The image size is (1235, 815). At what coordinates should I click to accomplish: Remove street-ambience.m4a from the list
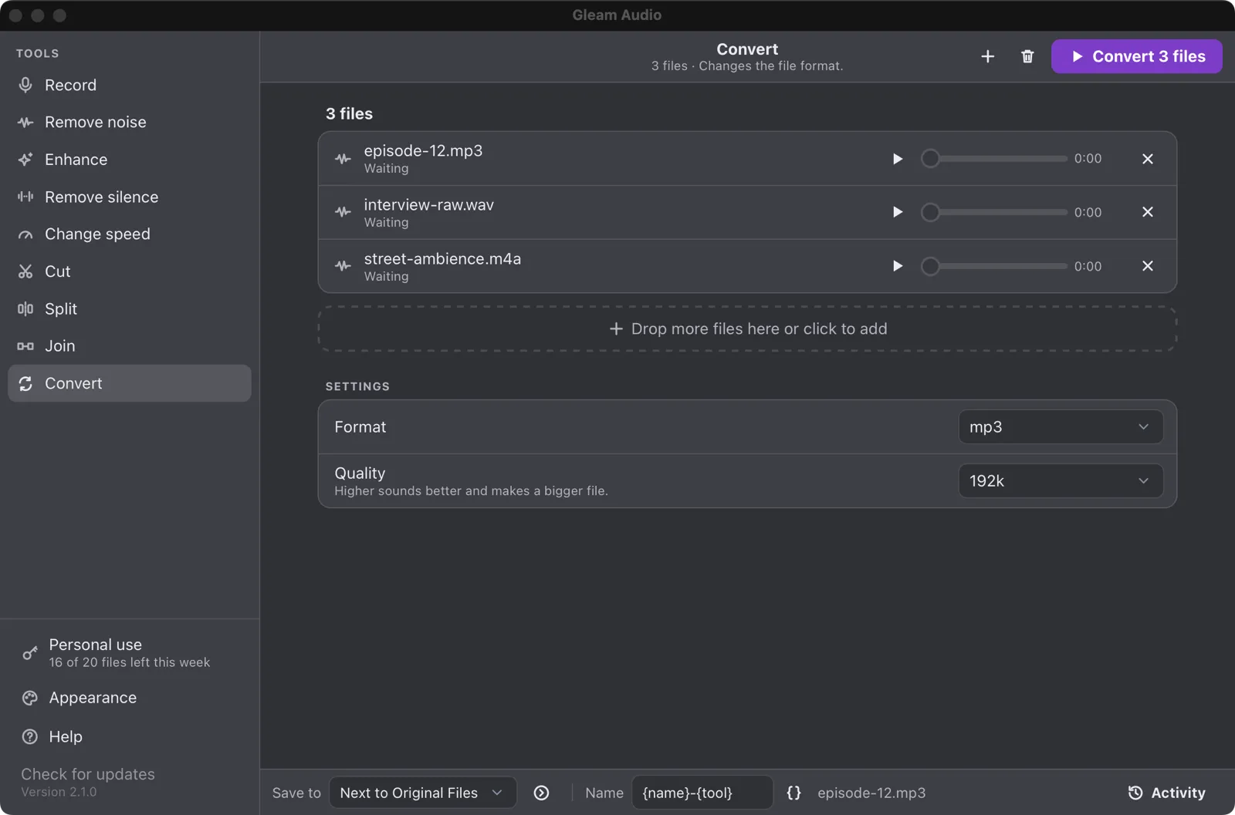1148,266
